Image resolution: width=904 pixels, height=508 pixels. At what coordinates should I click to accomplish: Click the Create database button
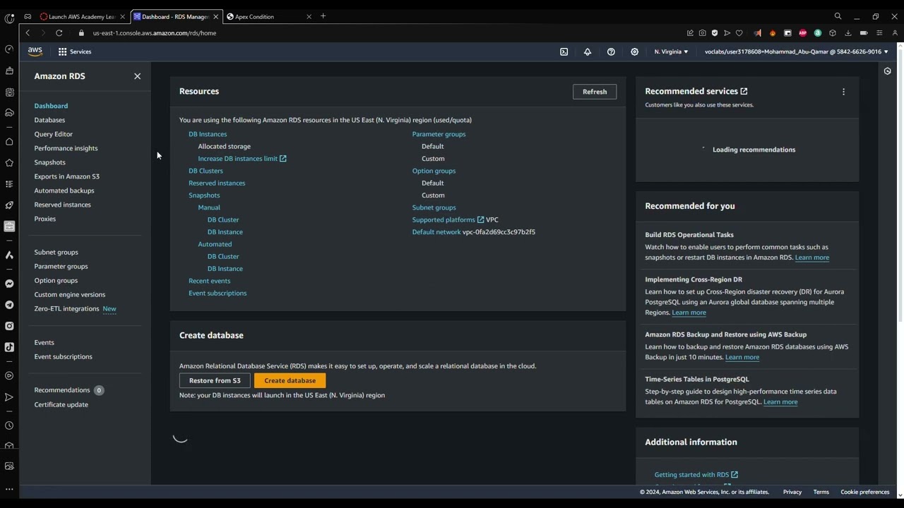pos(290,380)
